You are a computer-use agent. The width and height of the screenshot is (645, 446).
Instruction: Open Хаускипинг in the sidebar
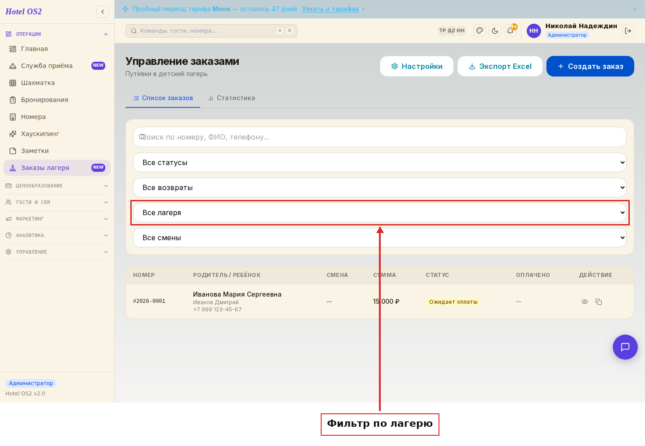click(57, 134)
